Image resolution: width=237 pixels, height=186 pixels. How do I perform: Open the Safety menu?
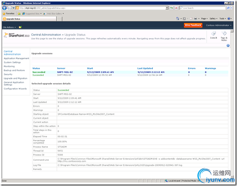pyautogui.click(x=214, y=18)
